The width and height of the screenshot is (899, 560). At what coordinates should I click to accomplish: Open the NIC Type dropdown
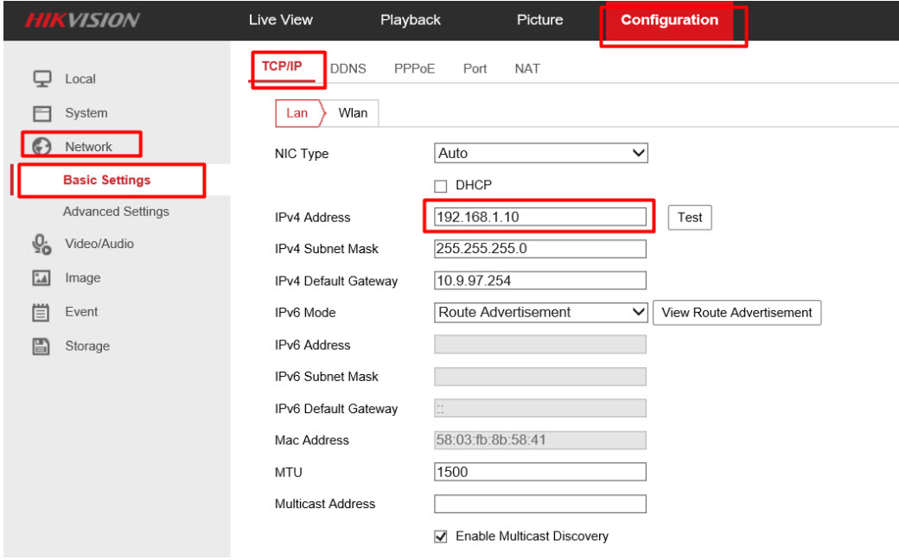tap(540, 154)
